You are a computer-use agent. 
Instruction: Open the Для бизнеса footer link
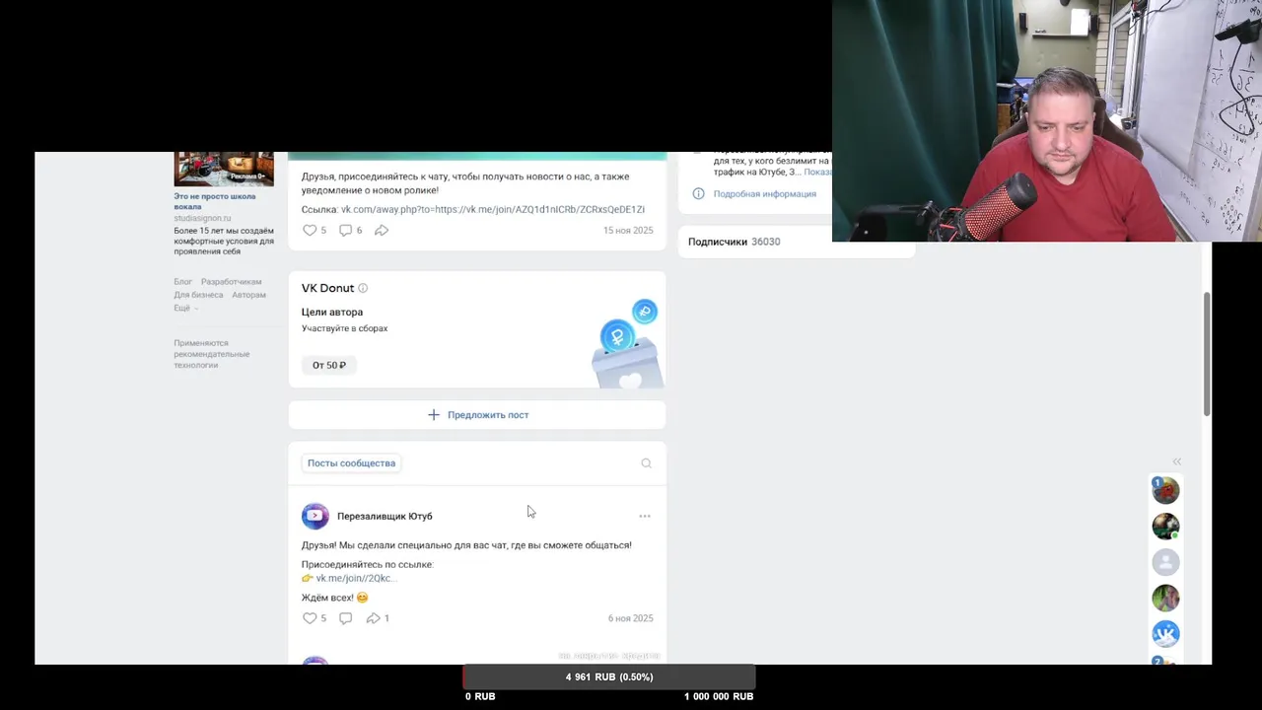[x=199, y=295]
